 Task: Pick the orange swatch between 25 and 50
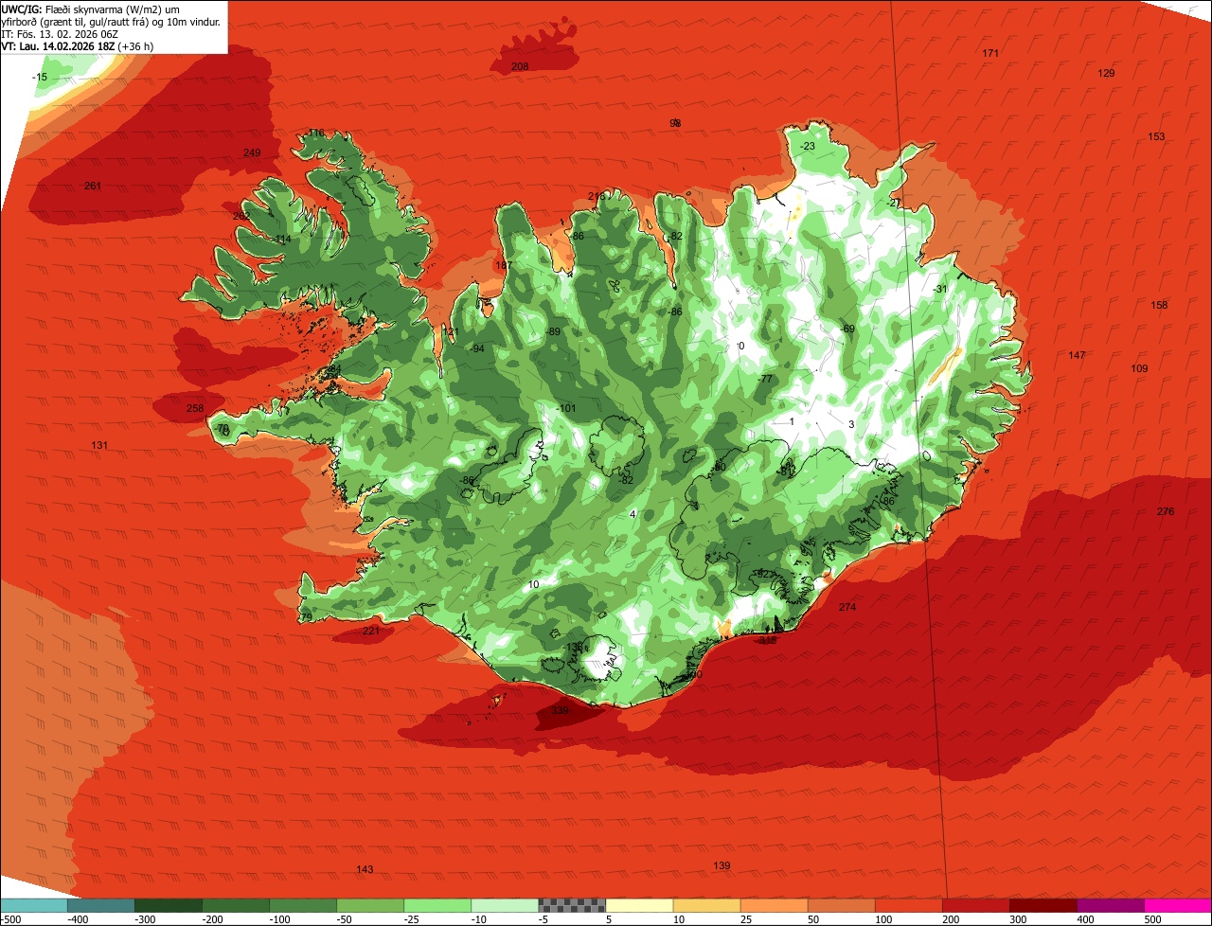click(x=774, y=905)
